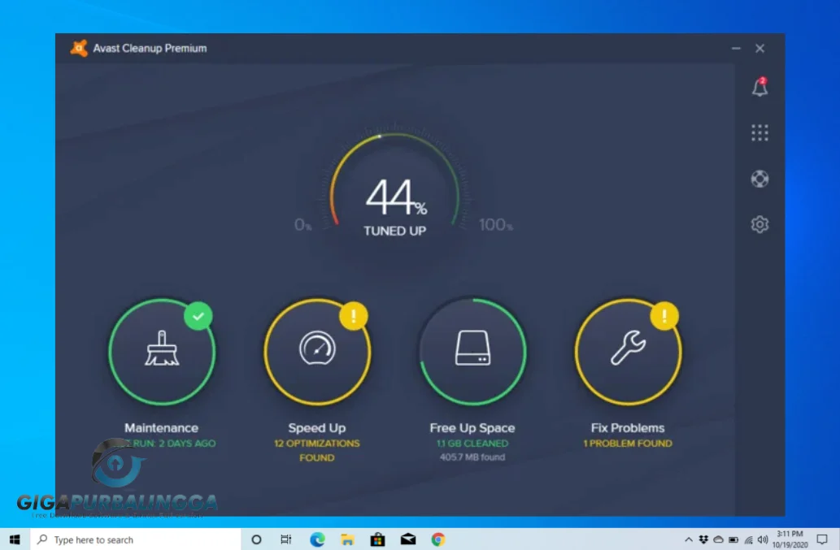Click the green checkmark badge on Maintenance

click(x=198, y=316)
